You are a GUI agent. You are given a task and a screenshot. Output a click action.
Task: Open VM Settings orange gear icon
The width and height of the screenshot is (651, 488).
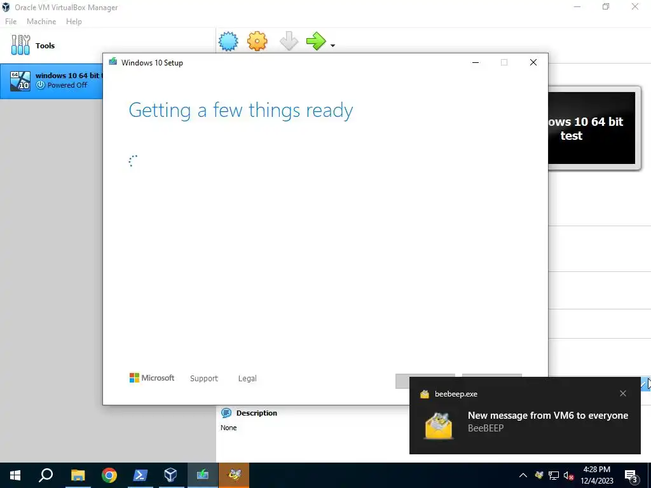click(257, 41)
